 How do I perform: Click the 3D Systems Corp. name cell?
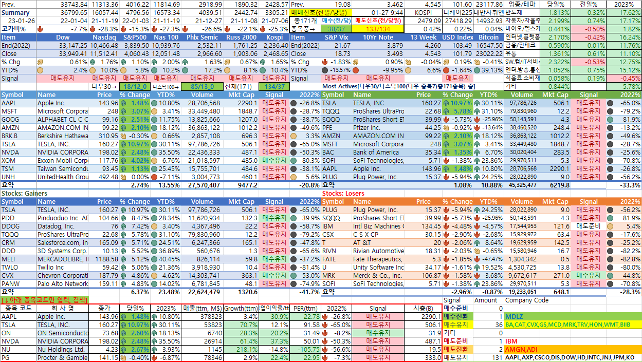pos(63,251)
